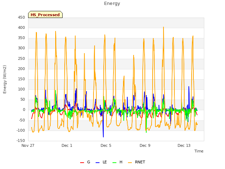Viewport: 225px width, 169px height.
Task: Click the 250 y-axis tick label
Action: [21, 58]
